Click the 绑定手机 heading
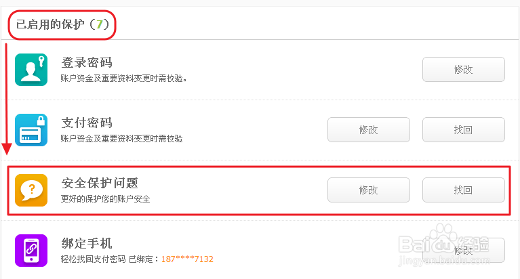520x279 pixels. 87,243
